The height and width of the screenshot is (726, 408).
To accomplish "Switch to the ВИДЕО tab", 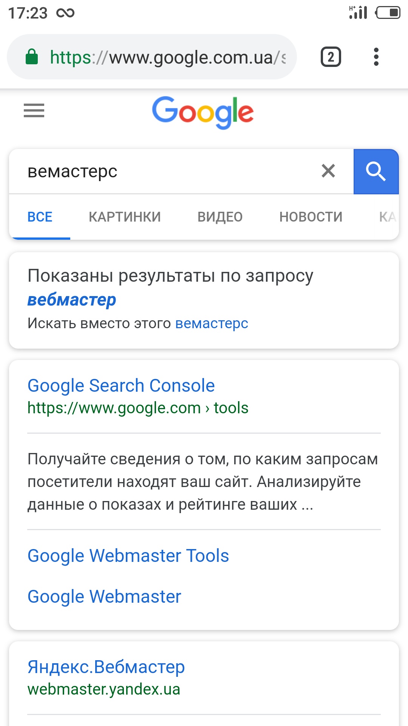I will coord(220,217).
